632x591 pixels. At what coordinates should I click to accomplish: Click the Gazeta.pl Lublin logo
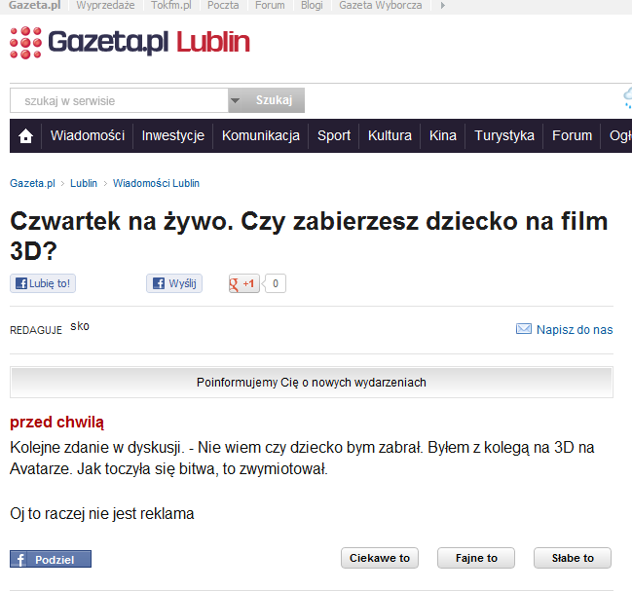pos(130,42)
